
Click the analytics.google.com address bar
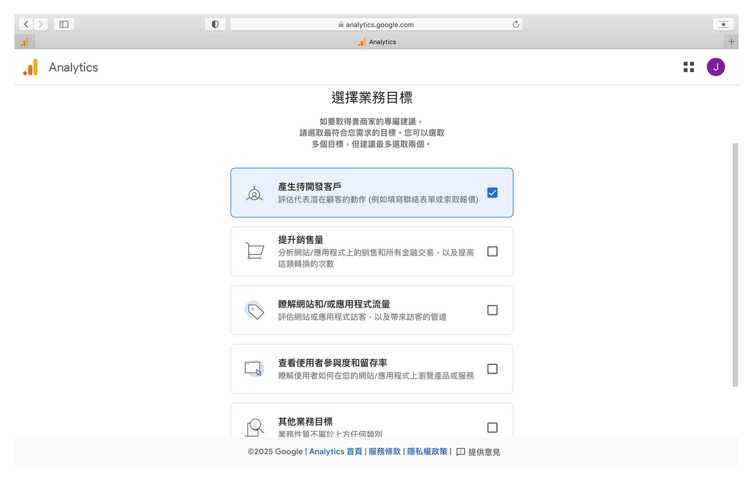376,25
